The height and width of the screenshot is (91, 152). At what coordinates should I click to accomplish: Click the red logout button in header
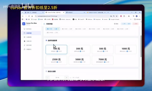tap(135, 24)
